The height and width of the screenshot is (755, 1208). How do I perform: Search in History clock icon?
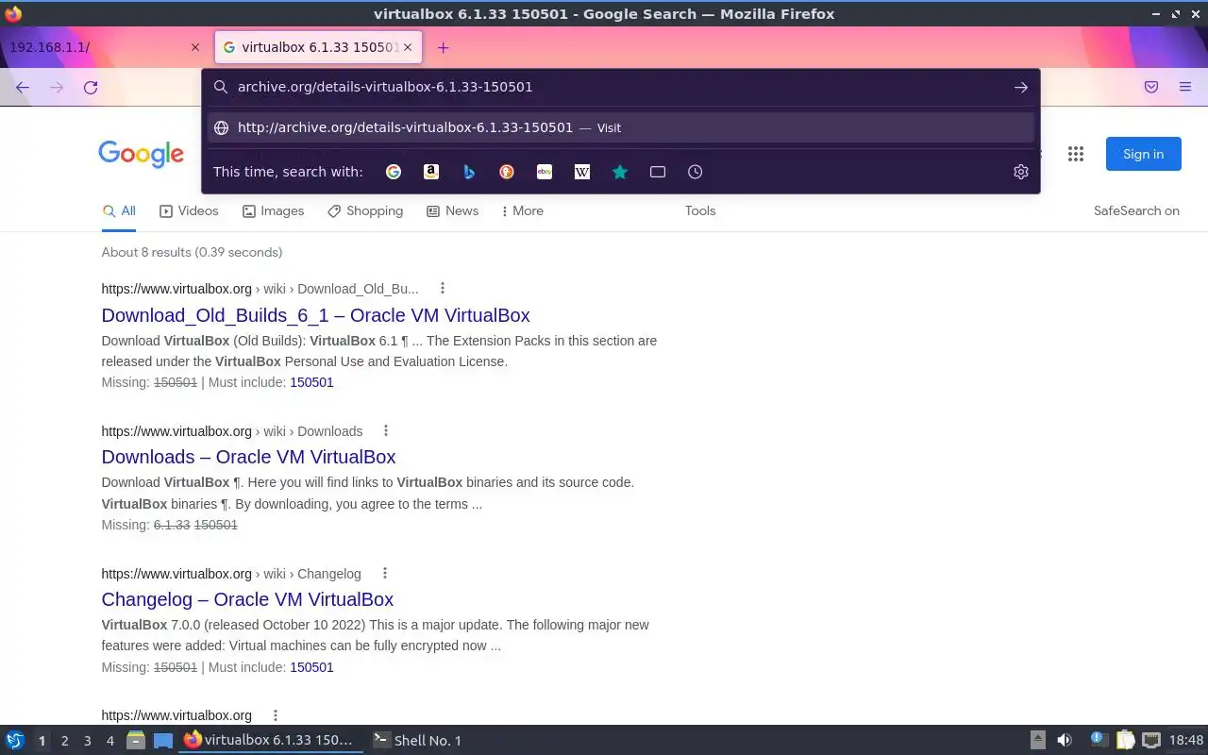tap(696, 172)
